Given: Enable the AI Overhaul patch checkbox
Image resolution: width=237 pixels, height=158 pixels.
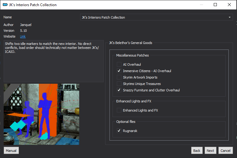Looking at the screenshot, I should [119, 64].
